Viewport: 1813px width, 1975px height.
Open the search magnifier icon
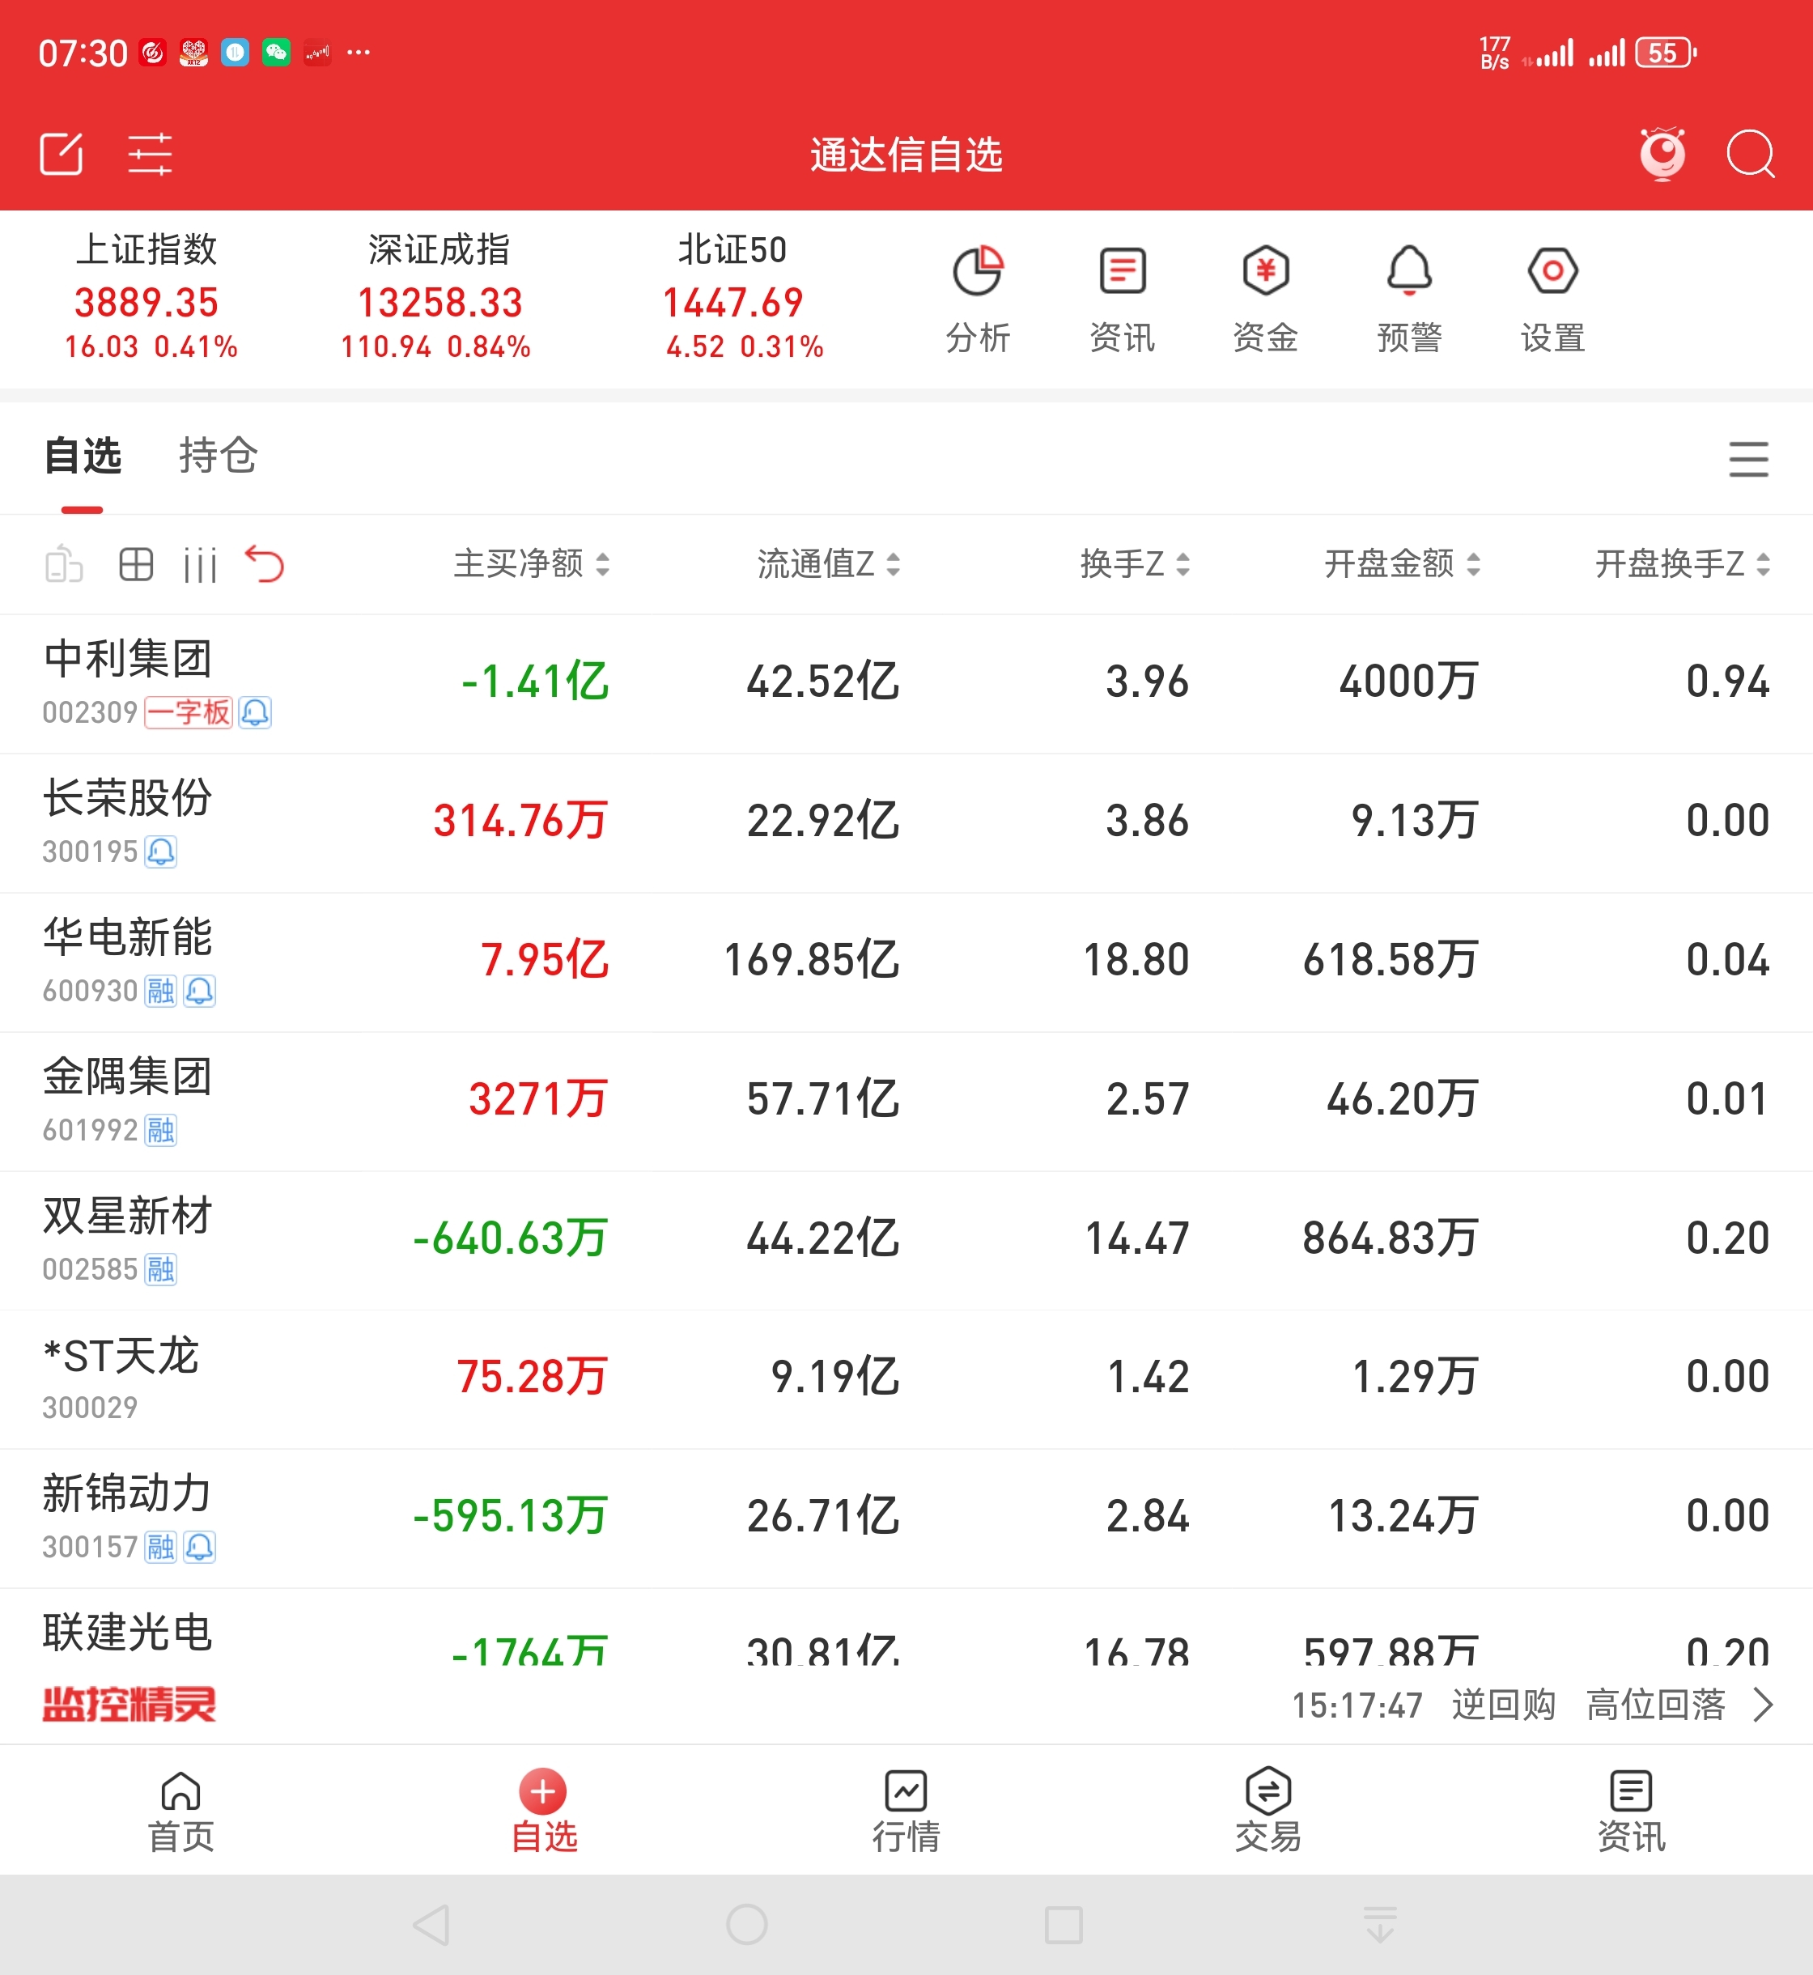(1749, 154)
